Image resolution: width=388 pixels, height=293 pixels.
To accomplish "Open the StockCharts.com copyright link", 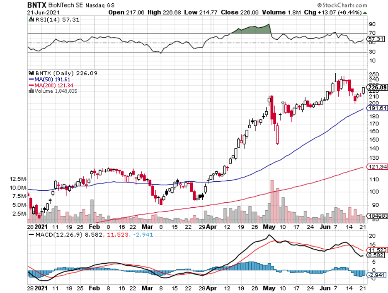I will (x=342, y=5).
